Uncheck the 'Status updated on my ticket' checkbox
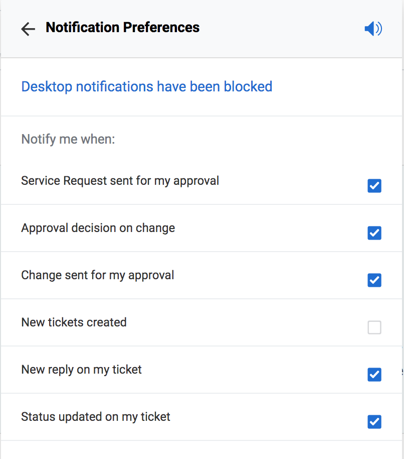Viewport: 404px width, 459px height. (374, 422)
